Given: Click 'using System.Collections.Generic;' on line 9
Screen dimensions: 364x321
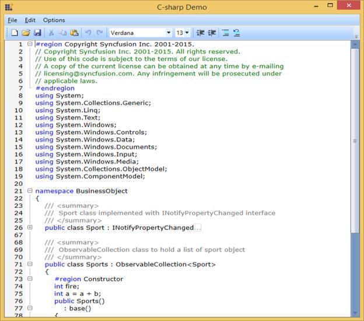Looking at the screenshot, I should (93, 103).
